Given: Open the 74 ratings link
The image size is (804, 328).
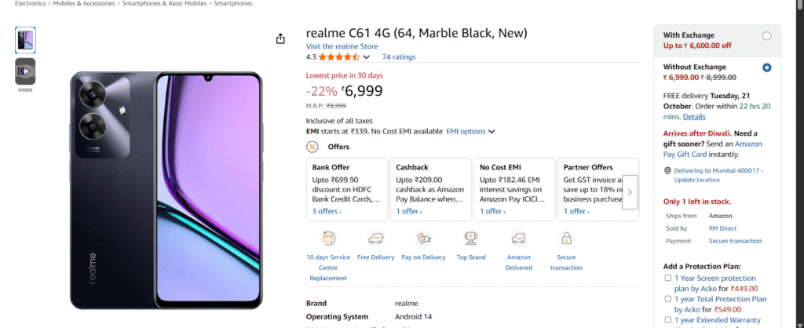Looking at the screenshot, I should coord(399,56).
